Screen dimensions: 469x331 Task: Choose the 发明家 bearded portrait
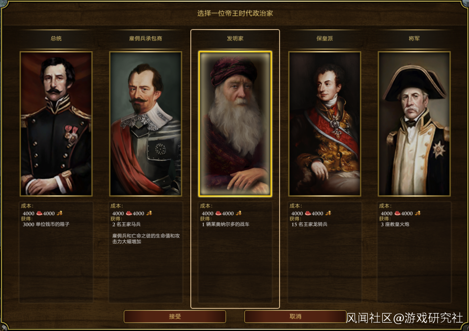tap(235, 124)
